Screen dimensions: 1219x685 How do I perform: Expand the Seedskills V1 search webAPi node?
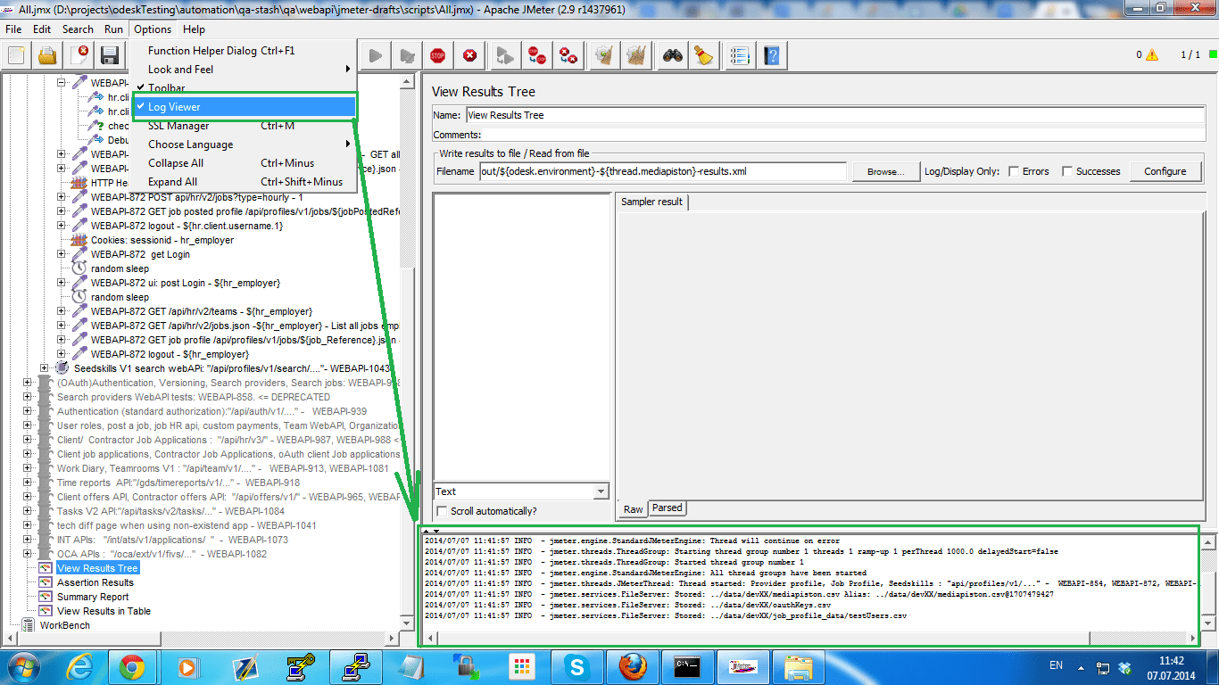(x=45, y=368)
